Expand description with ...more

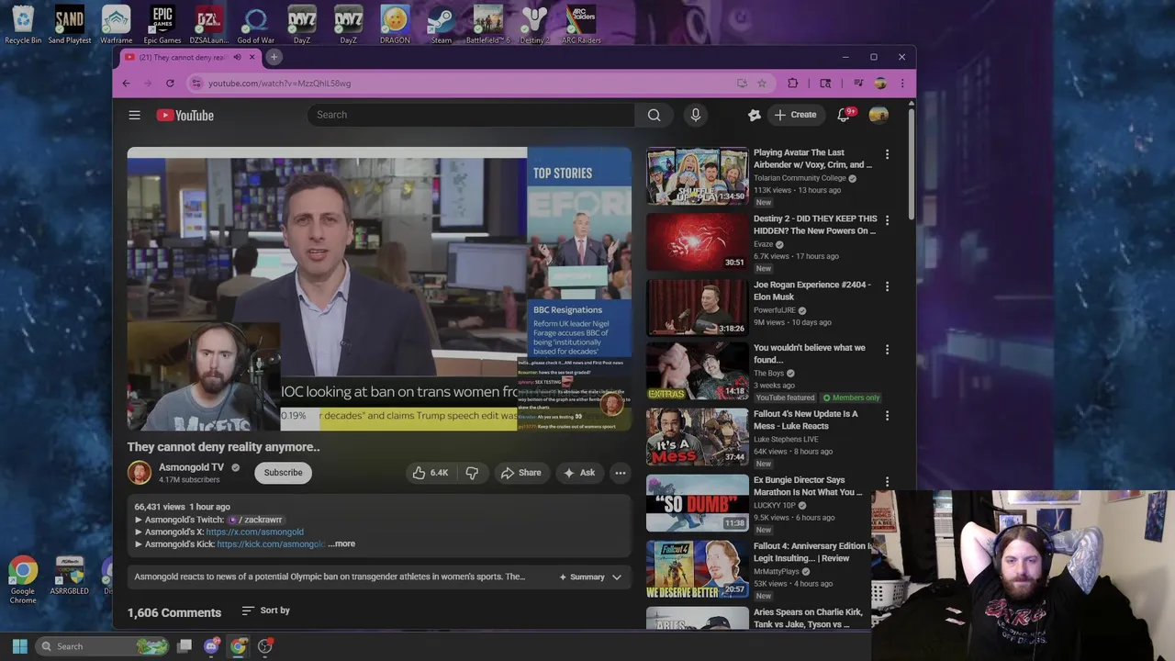(341, 543)
